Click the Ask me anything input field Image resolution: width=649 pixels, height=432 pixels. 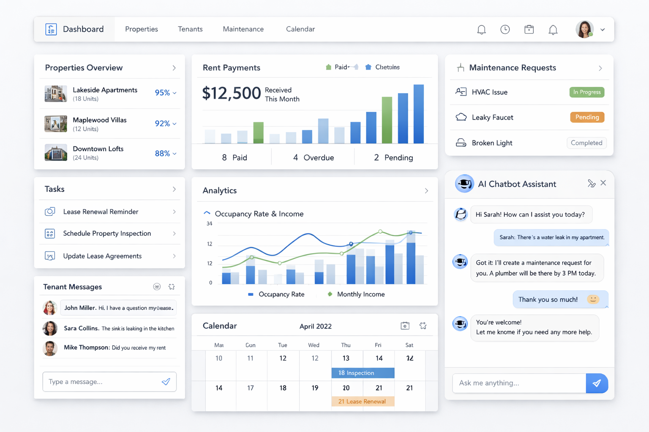click(519, 383)
